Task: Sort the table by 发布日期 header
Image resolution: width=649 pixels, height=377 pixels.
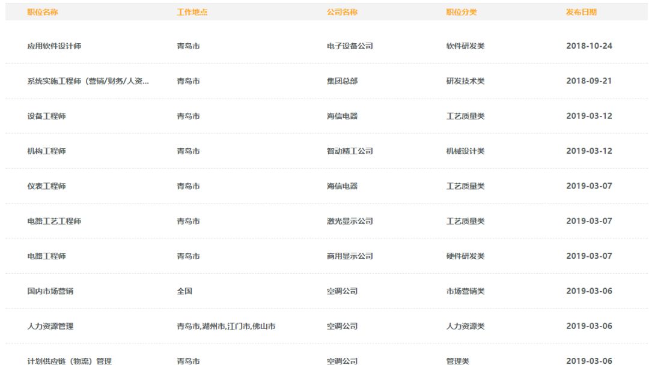Action: pyautogui.click(x=577, y=11)
